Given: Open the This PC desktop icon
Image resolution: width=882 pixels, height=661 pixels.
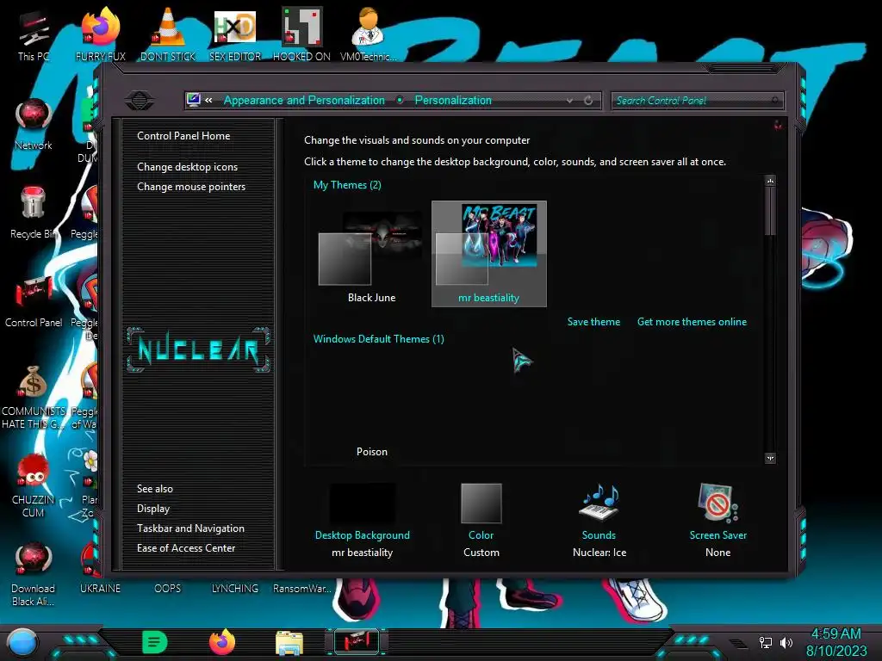Looking at the screenshot, I should click(34, 34).
